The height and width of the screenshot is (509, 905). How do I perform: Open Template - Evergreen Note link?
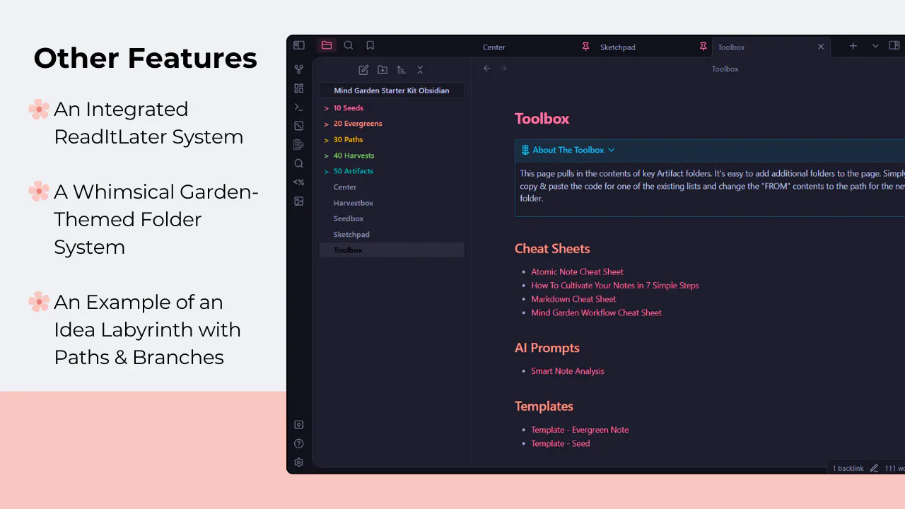pyautogui.click(x=580, y=430)
